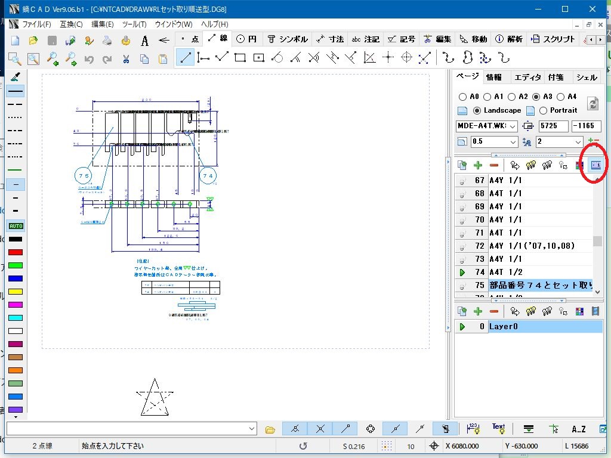
Task: Select the crosshair circle center tool
Action: [x=406, y=58]
